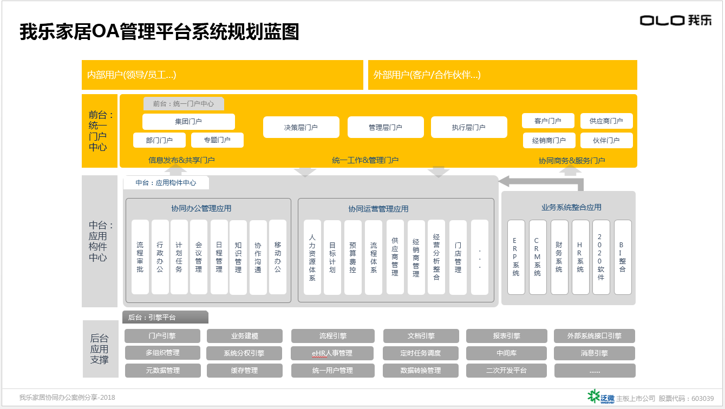Choose the 门店管理 column
Image resolution: width=725 pixels, height=409 pixels.
point(458,257)
